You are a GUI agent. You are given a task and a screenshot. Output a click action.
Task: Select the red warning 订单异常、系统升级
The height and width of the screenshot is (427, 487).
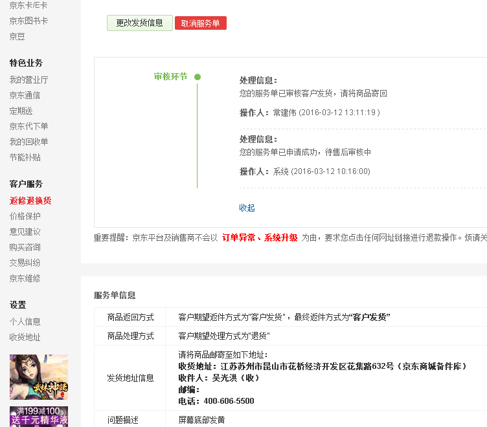pyautogui.click(x=260, y=238)
